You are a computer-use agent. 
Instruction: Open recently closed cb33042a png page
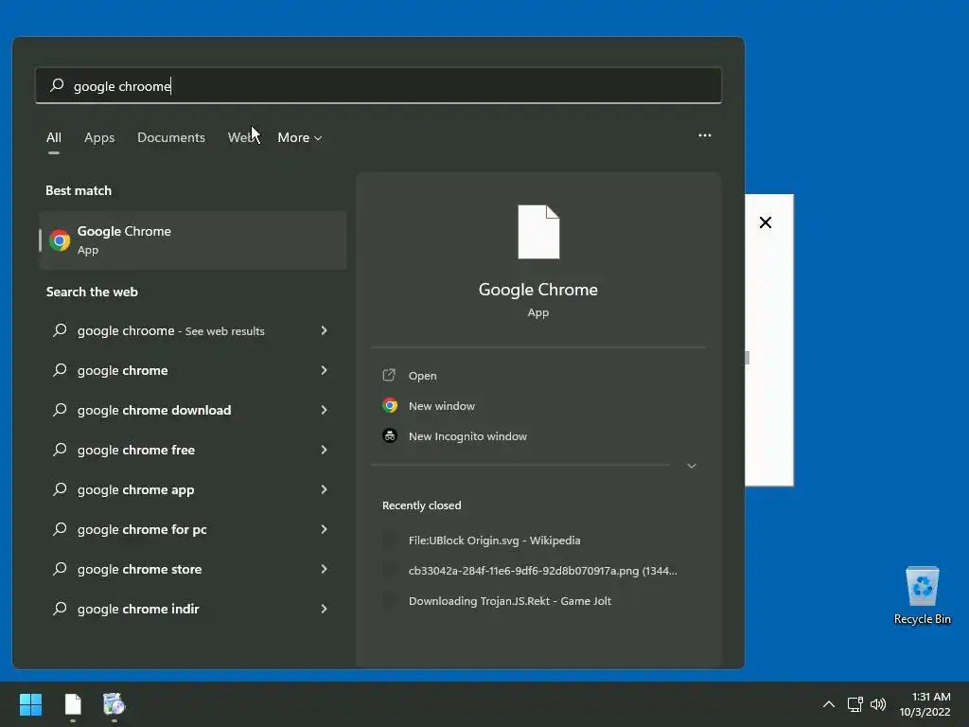pyautogui.click(x=542, y=571)
